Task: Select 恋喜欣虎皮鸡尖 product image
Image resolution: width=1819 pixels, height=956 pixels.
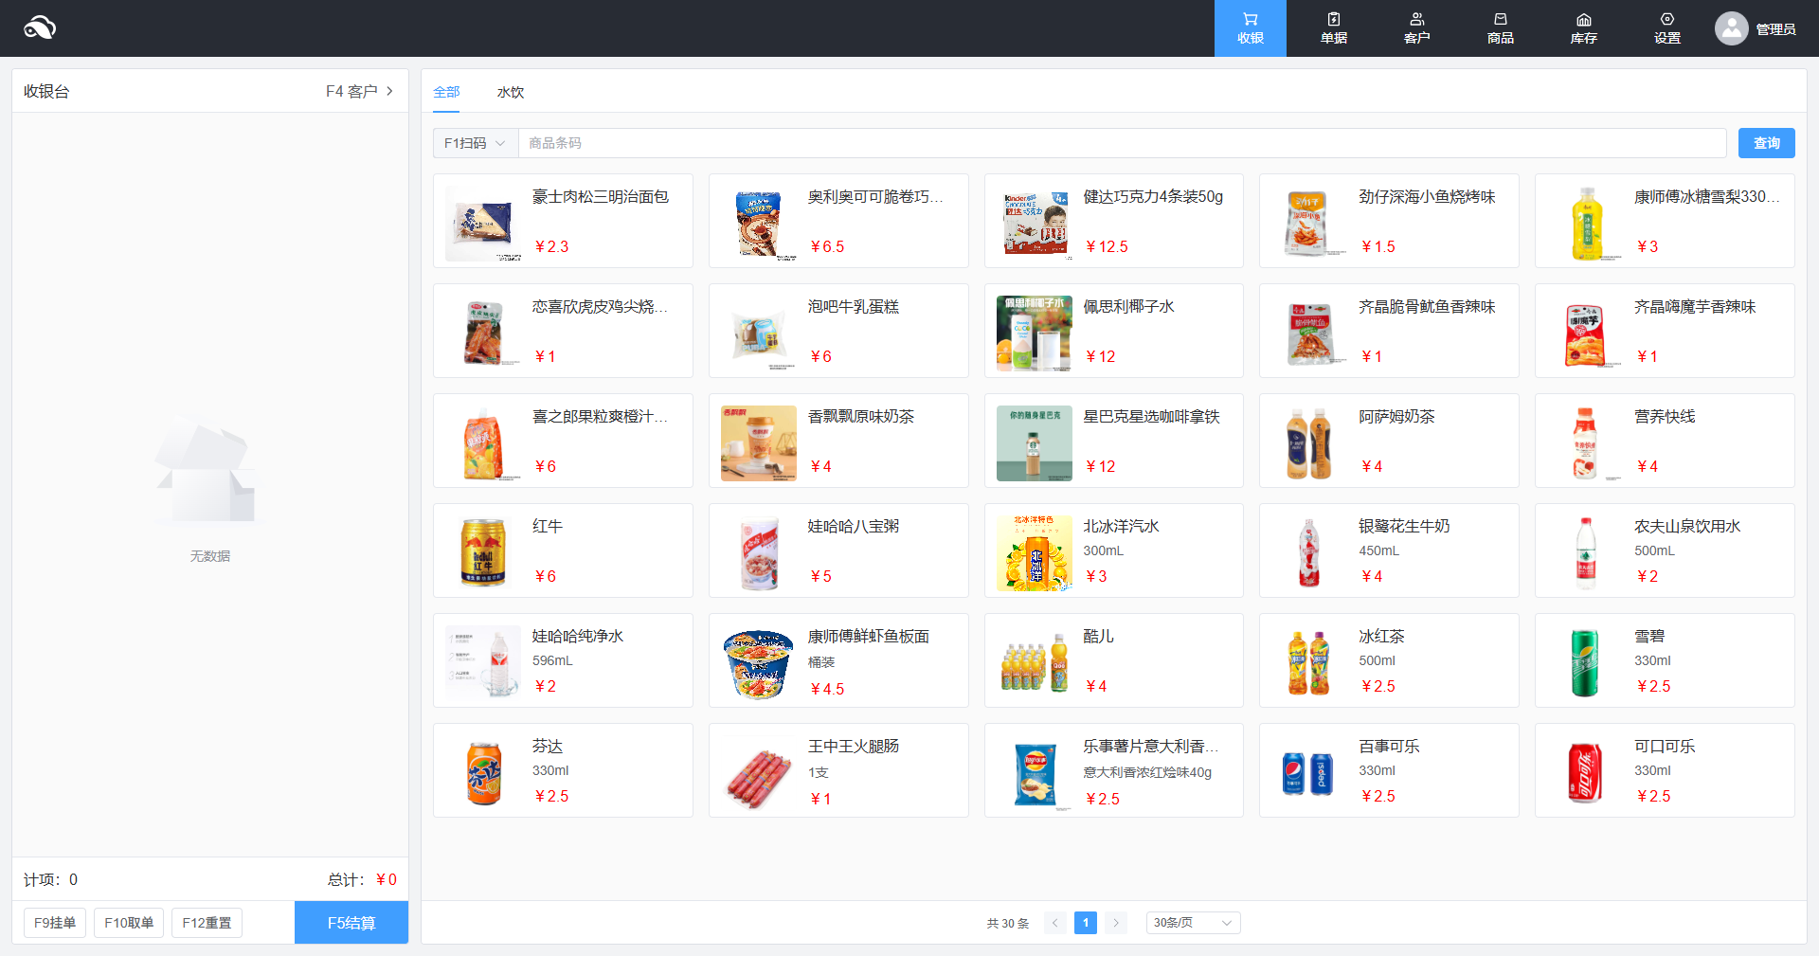Action: [x=483, y=334]
